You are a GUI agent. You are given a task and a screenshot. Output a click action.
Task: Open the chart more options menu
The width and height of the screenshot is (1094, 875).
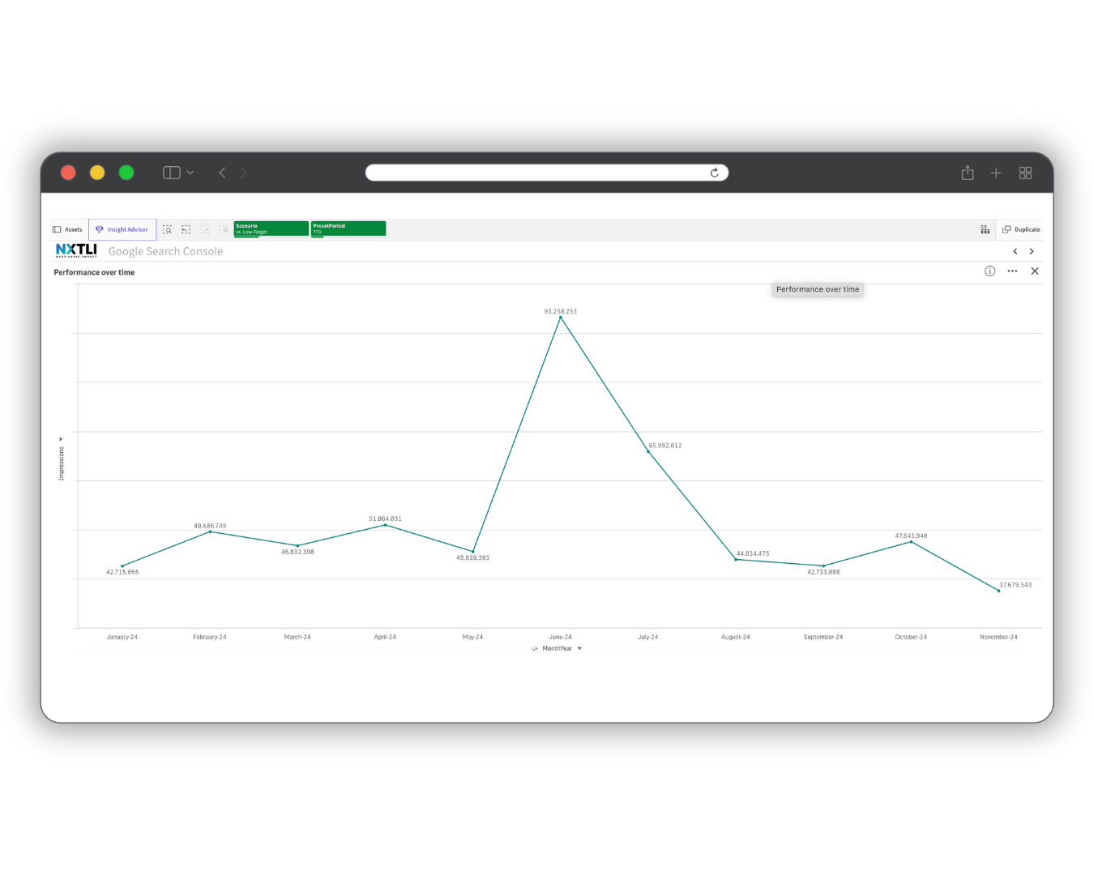click(1012, 271)
